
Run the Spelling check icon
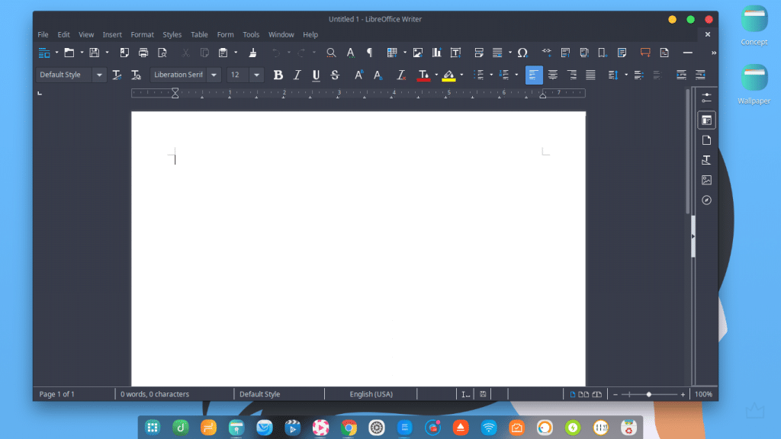351,53
